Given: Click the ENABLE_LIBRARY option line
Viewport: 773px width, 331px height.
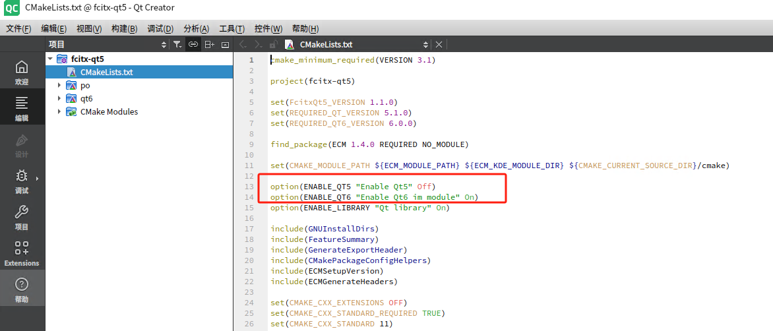Looking at the screenshot, I should coord(360,208).
